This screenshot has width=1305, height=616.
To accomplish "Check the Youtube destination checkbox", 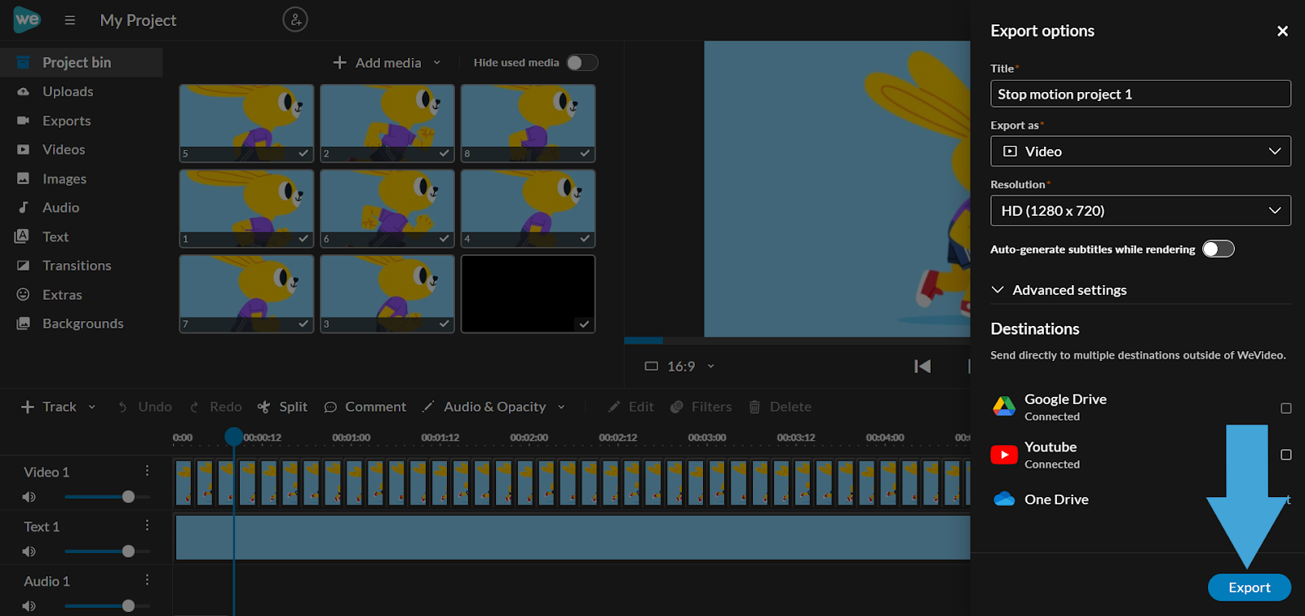I will click(x=1286, y=455).
